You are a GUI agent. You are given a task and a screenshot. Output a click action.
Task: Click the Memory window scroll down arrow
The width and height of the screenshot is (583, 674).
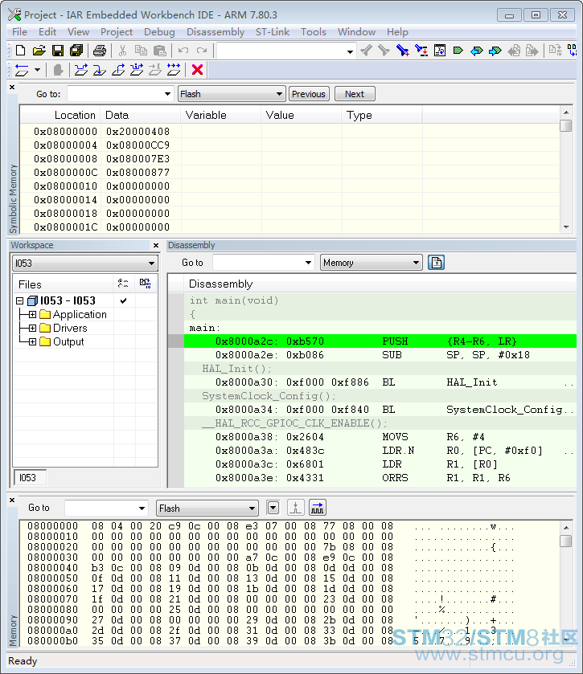pyautogui.click(x=566, y=640)
